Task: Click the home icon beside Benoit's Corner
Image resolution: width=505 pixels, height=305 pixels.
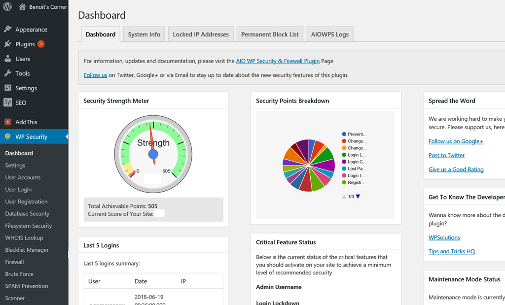Action: [x=23, y=7]
